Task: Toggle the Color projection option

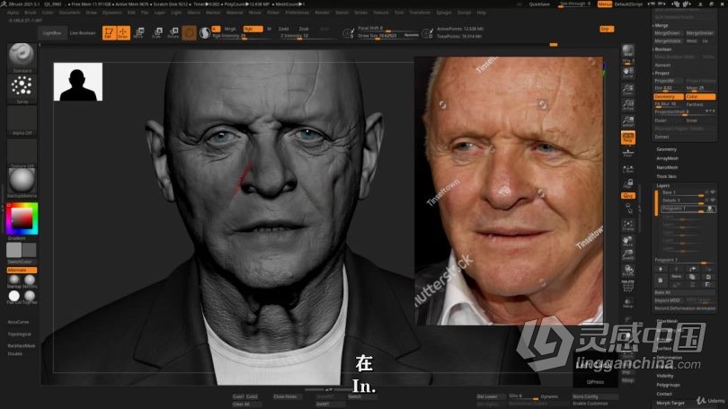Action: click(x=700, y=96)
